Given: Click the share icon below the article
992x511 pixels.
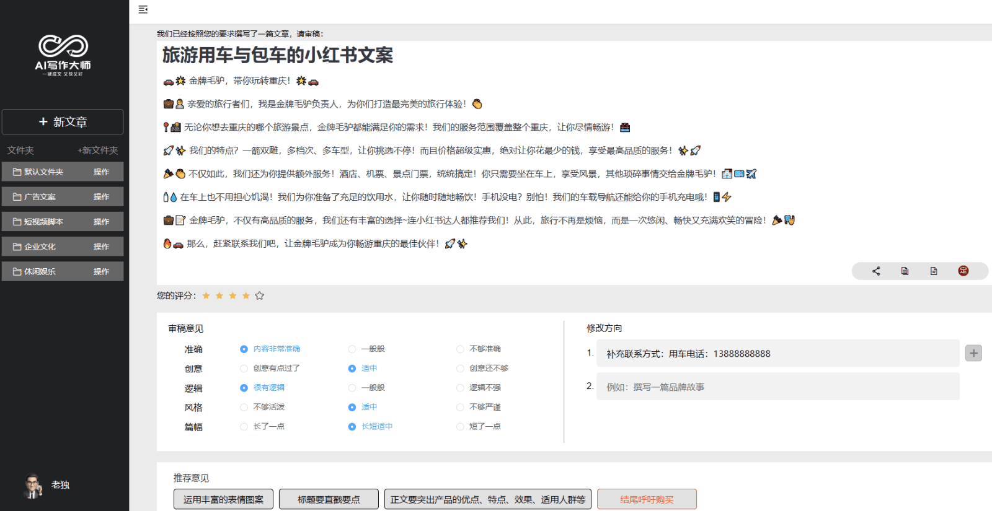Looking at the screenshot, I should [876, 271].
